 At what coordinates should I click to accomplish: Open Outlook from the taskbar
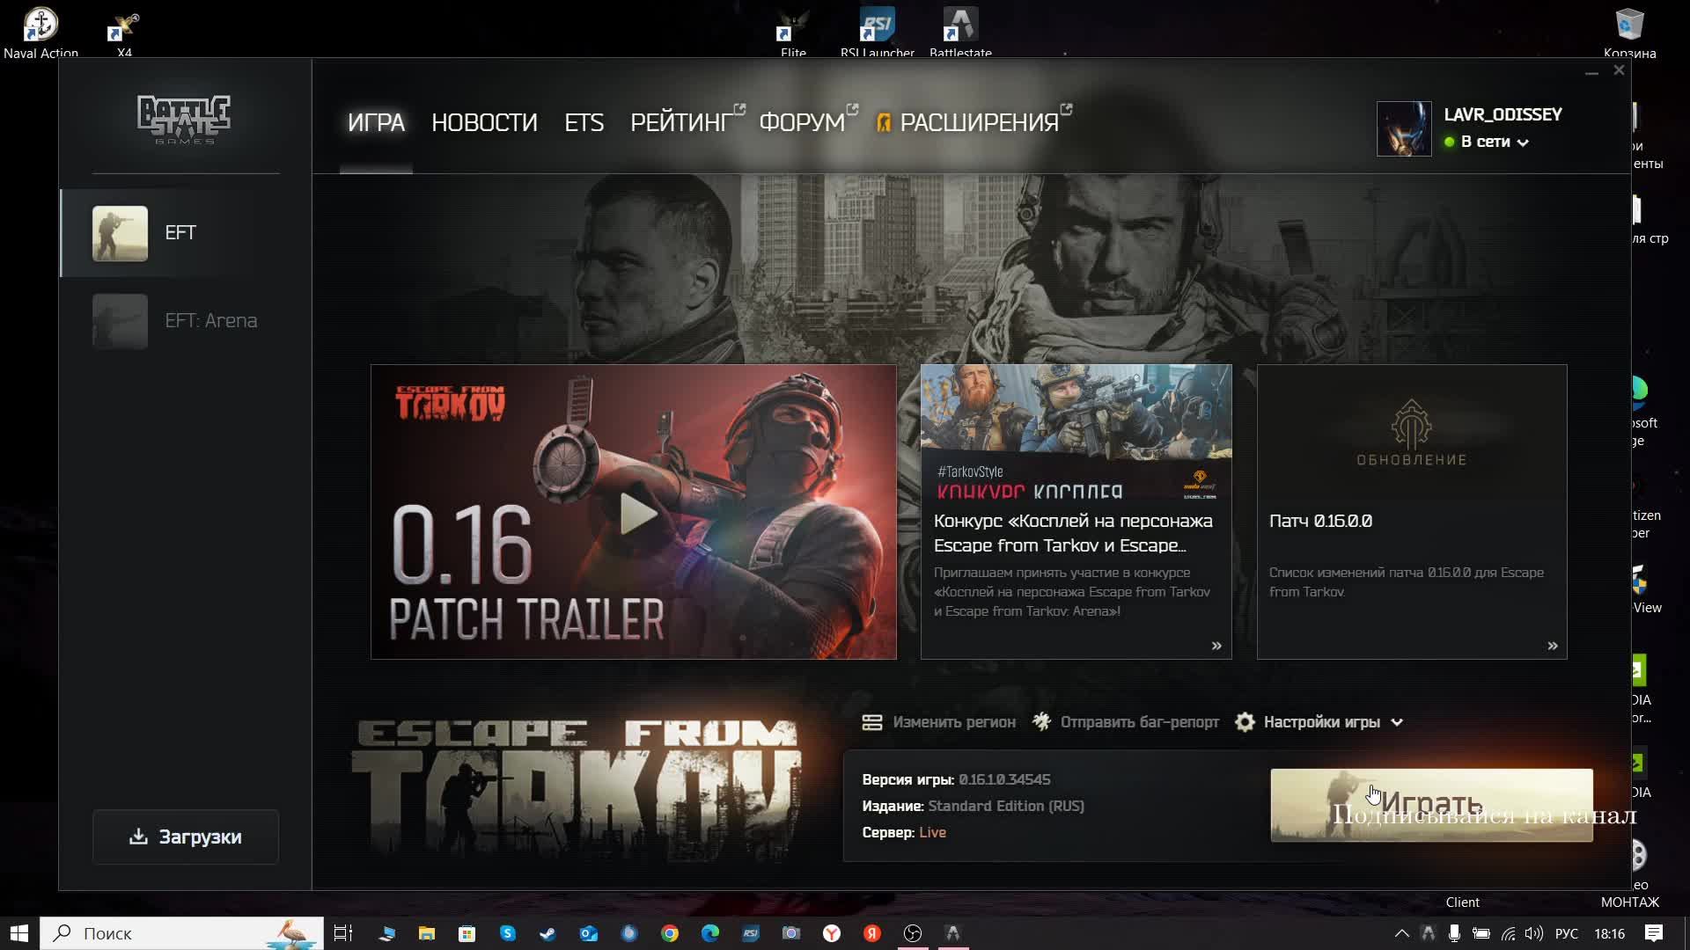589,933
